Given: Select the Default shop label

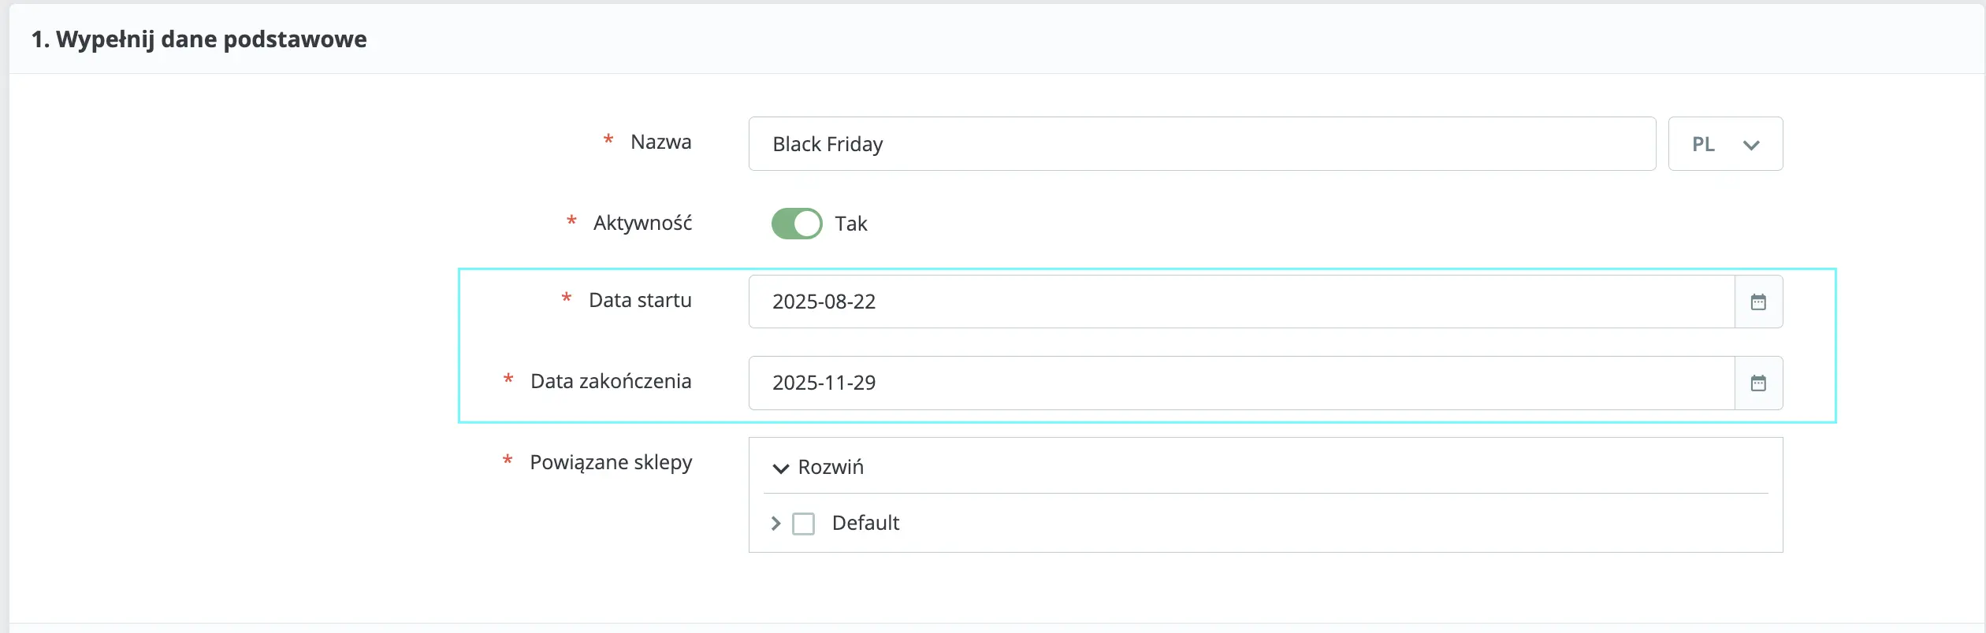Looking at the screenshot, I should (x=865, y=524).
